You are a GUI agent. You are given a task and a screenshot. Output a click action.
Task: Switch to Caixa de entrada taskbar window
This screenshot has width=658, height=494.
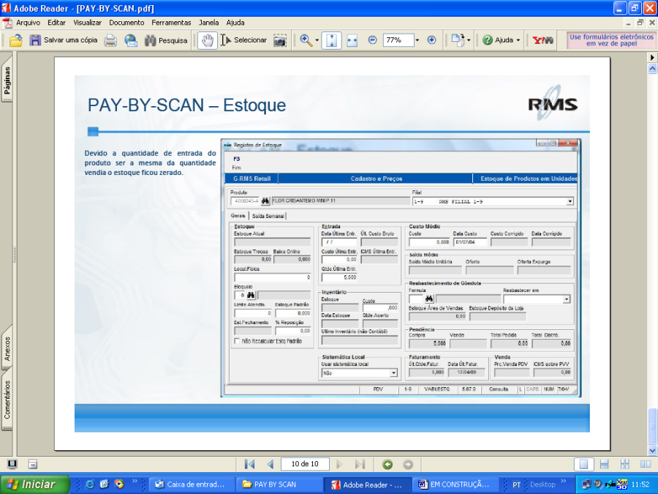(191, 484)
